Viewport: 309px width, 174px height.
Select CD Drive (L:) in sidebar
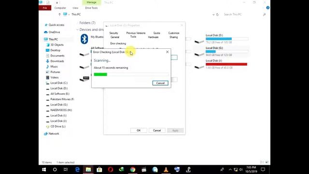58,127
